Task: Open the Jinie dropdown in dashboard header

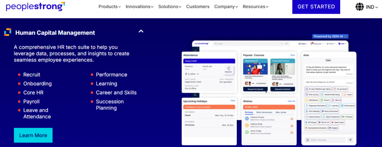Action: pos(342,44)
